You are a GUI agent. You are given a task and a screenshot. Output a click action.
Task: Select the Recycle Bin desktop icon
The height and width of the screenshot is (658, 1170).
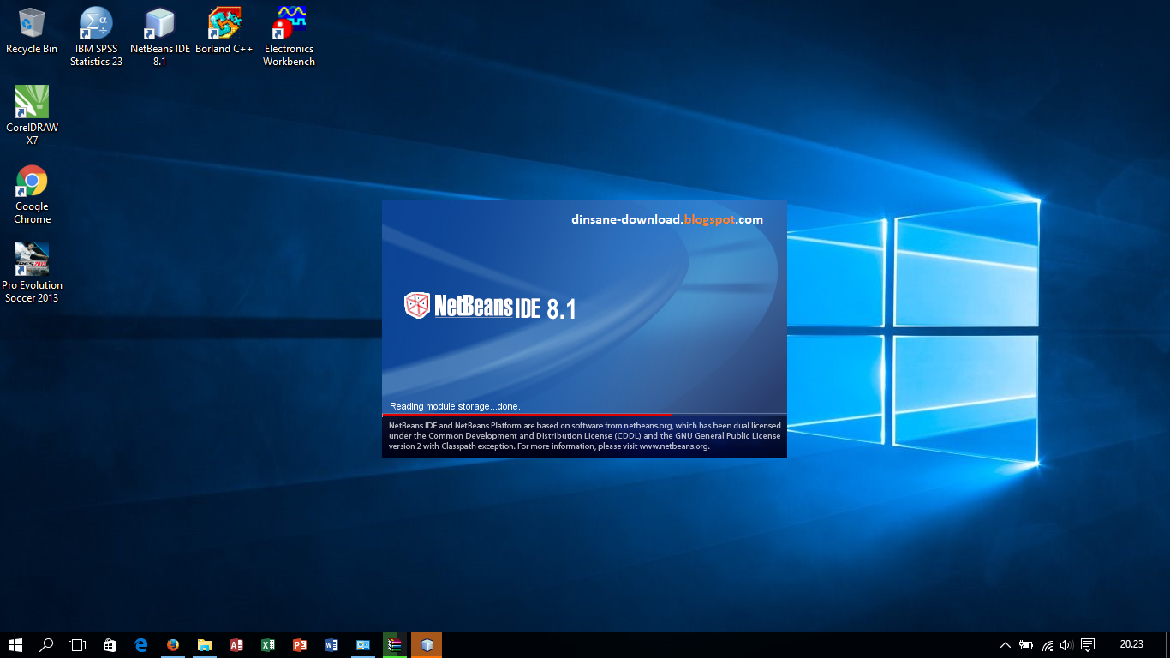point(32,31)
